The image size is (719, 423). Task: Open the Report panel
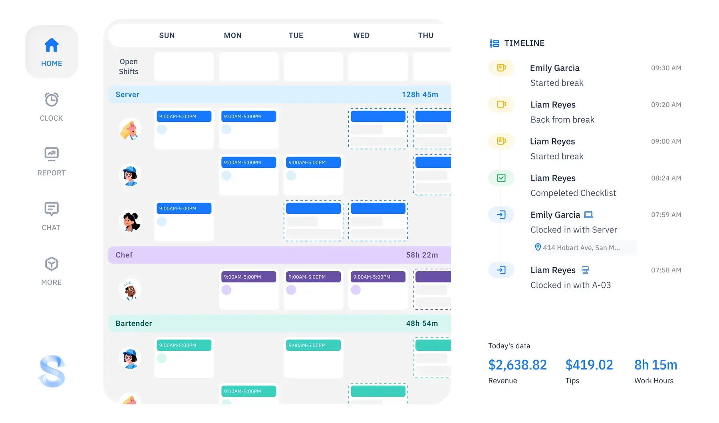(x=51, y=154)
